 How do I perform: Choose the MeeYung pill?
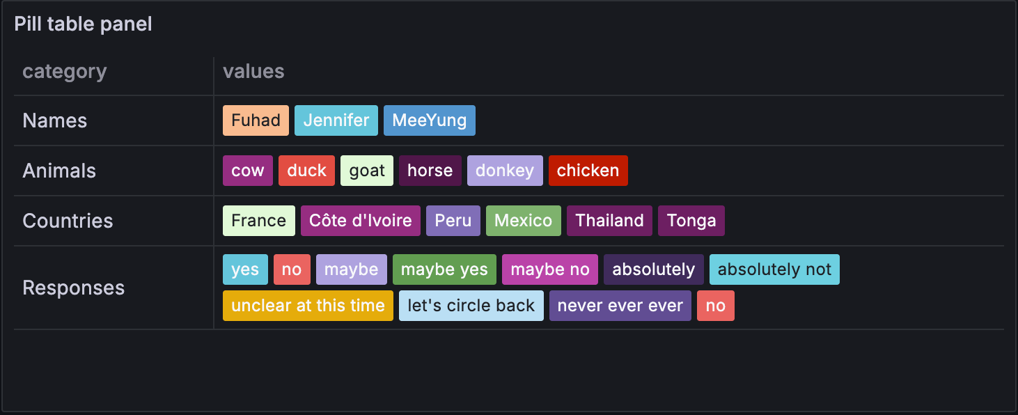429,120
